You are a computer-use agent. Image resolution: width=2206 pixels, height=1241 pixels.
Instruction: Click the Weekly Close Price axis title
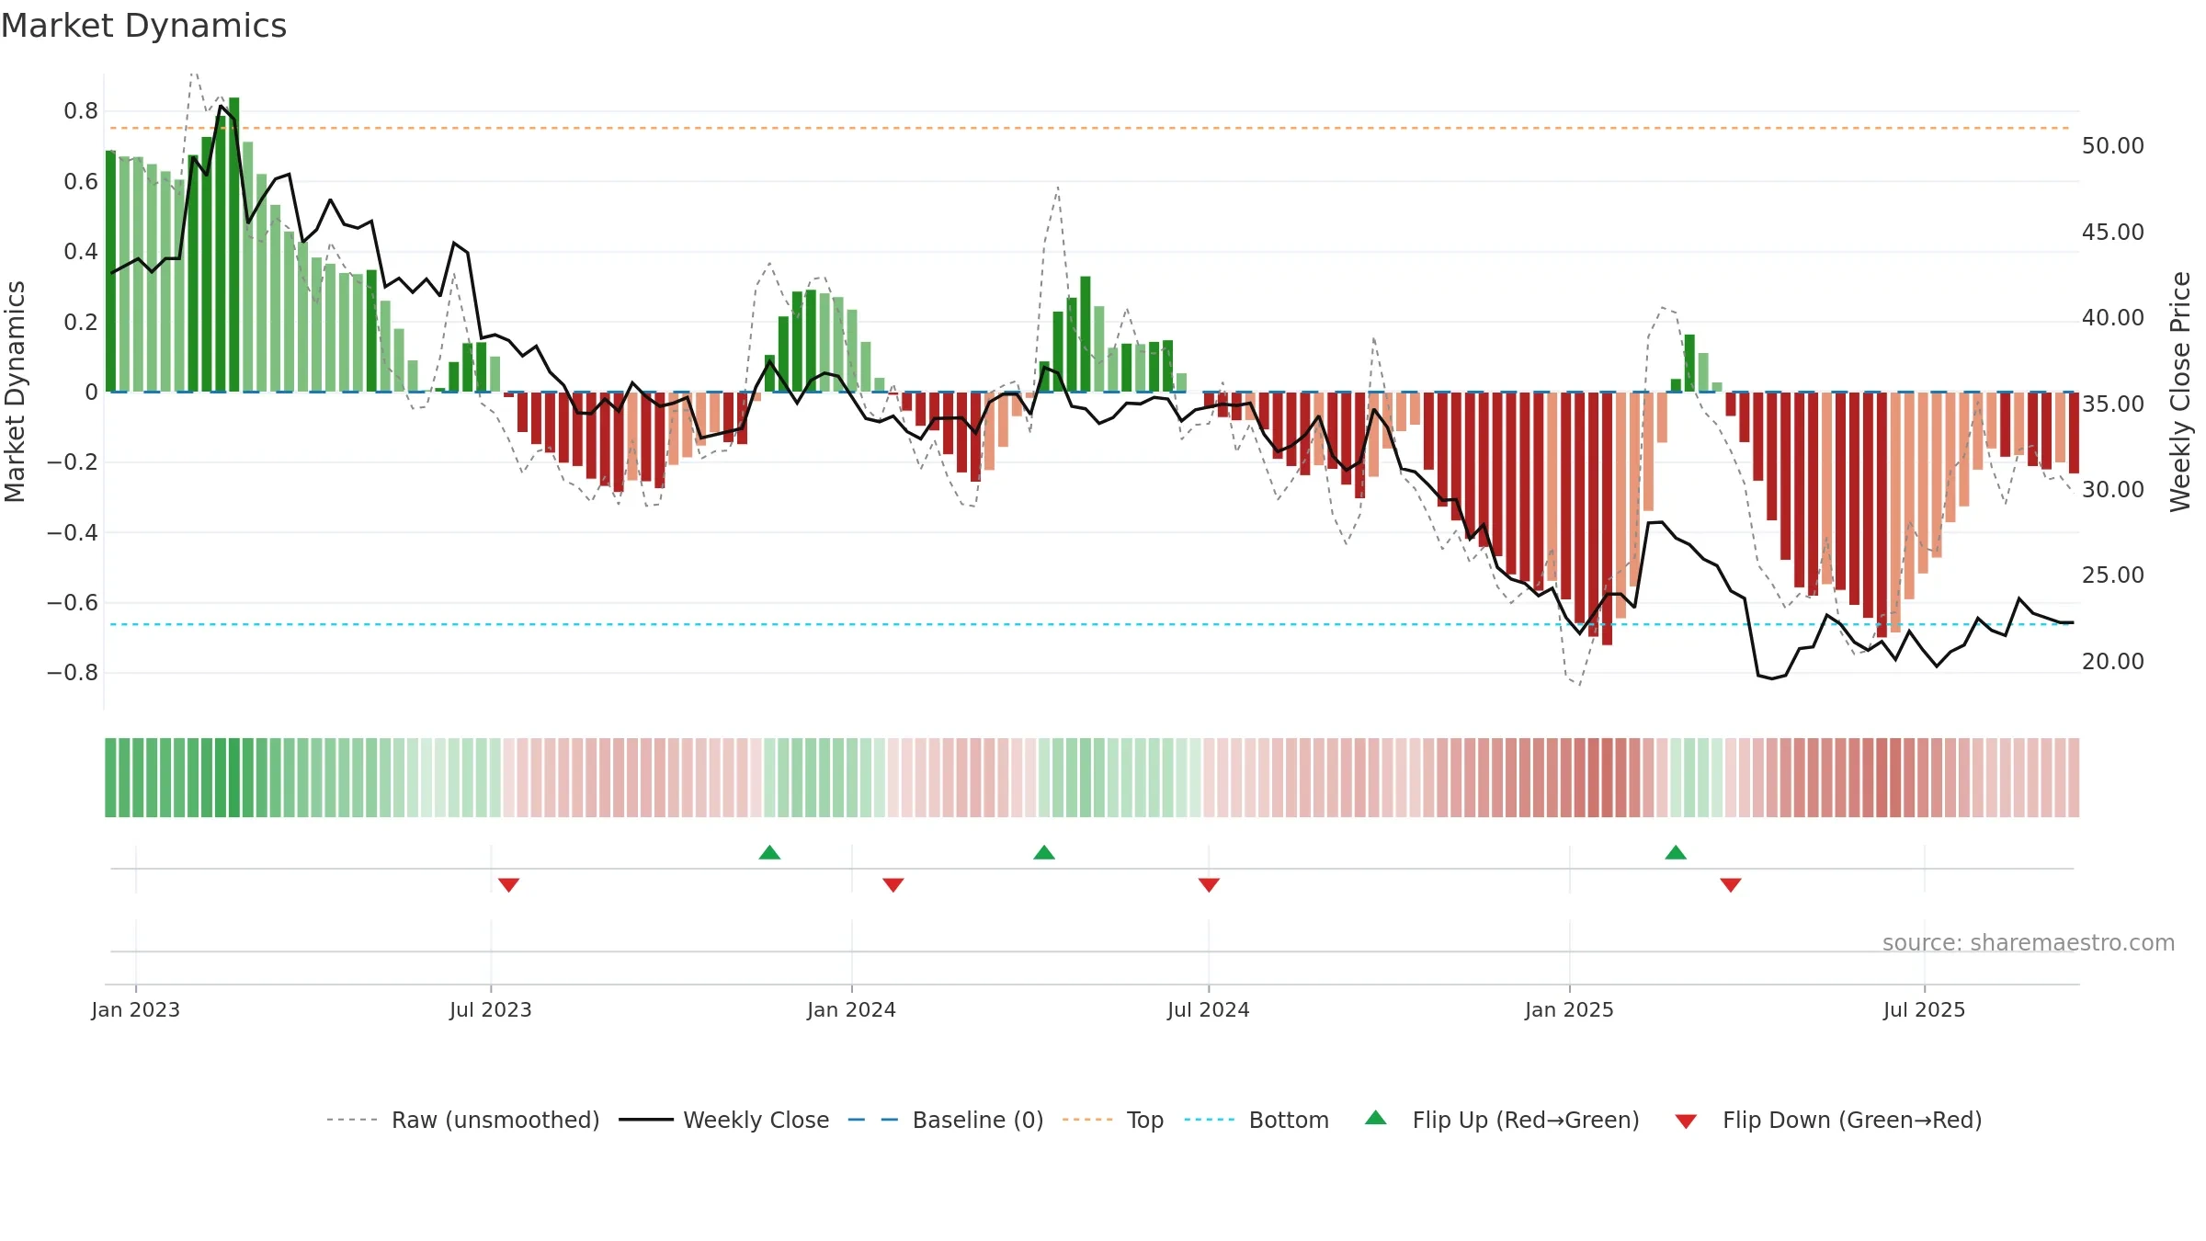pos(2180,392)
